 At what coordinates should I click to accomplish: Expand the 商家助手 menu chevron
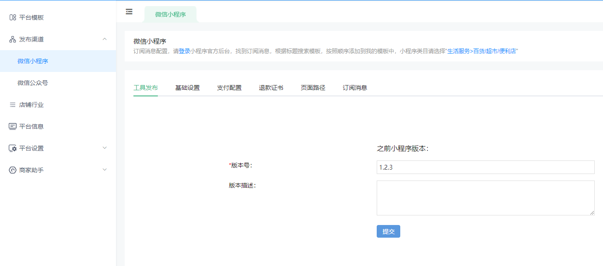105,170
